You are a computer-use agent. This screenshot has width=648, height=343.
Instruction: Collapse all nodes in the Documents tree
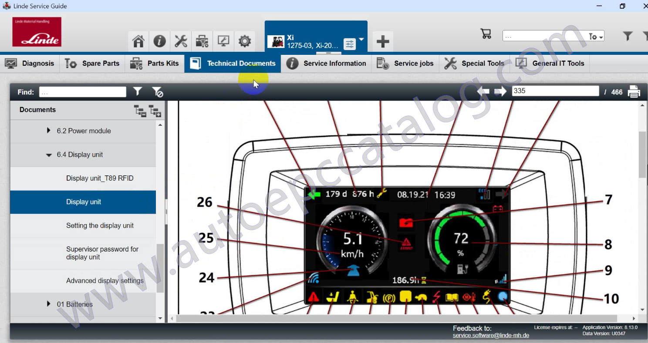(x=140, y=111)
